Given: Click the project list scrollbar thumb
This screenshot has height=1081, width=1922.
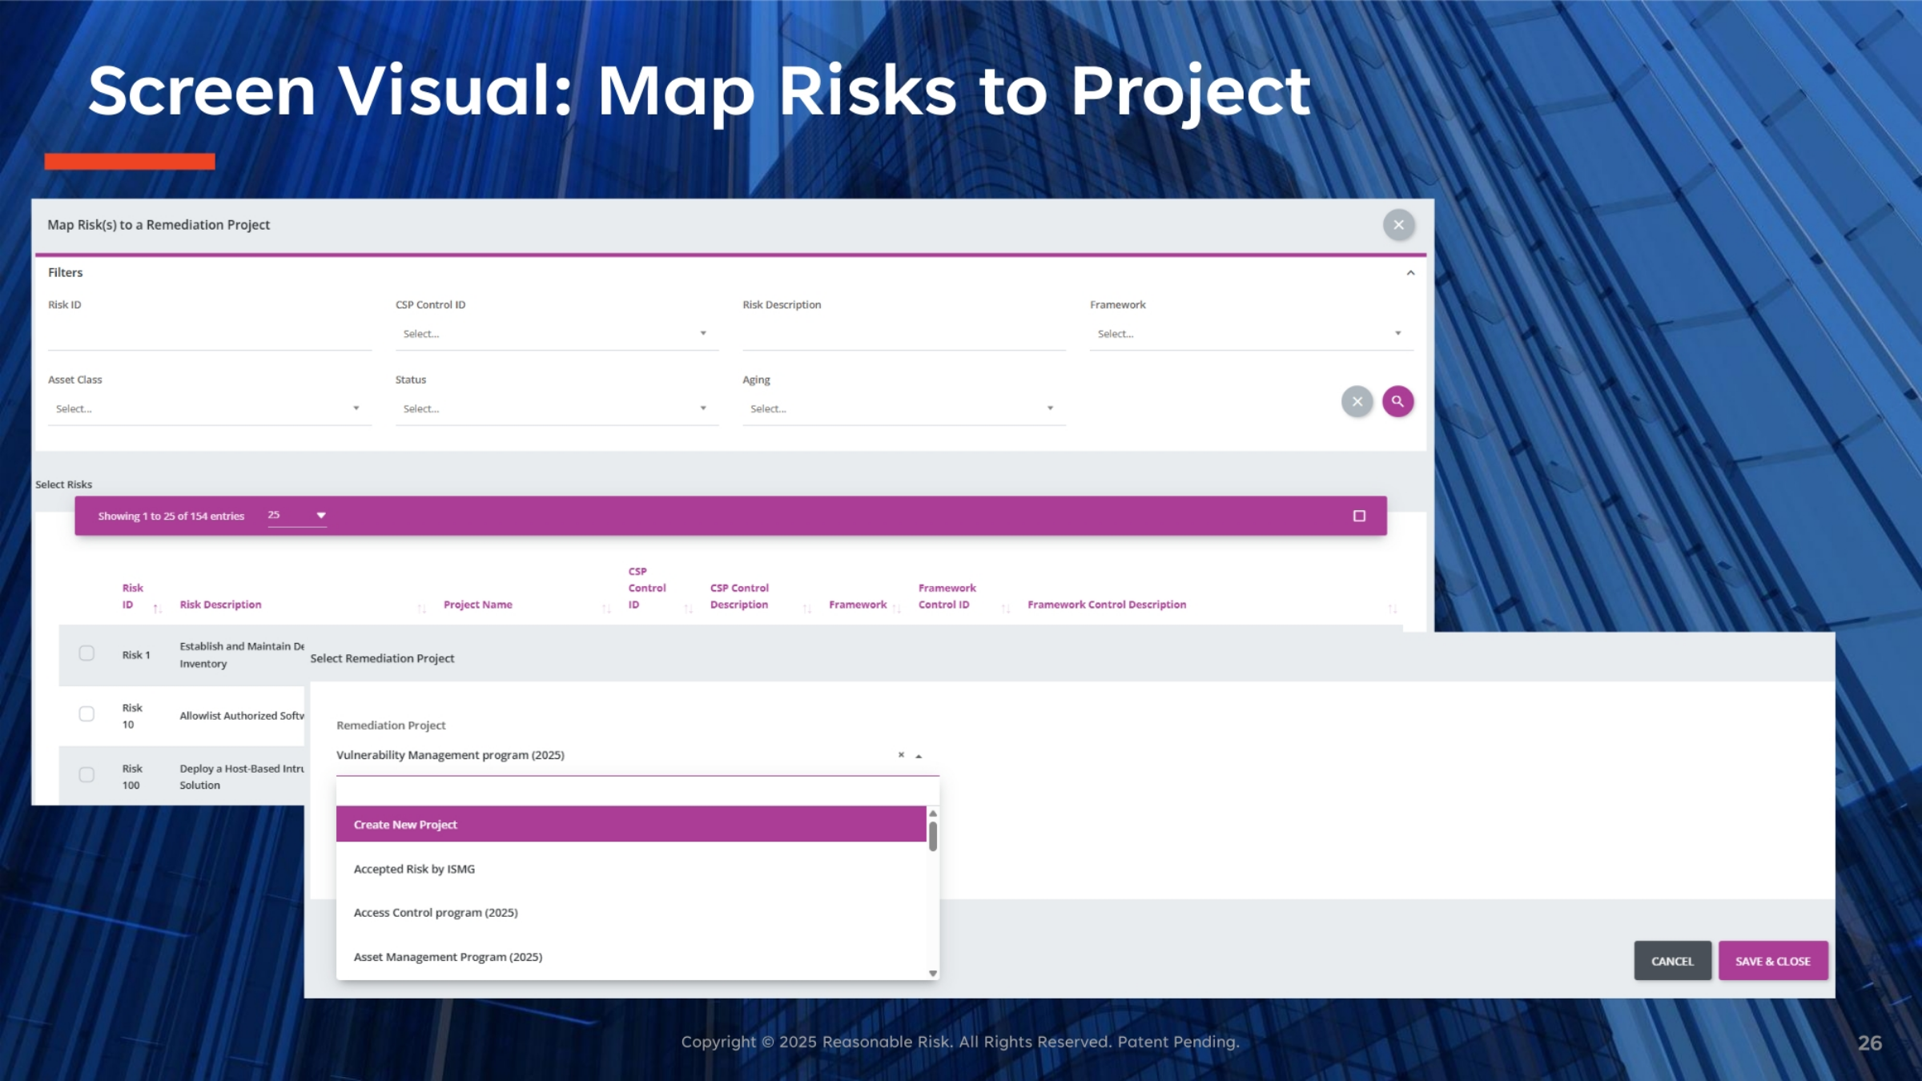Looking at the screenshot, I should pyautogui.click(x=933, y=836).
